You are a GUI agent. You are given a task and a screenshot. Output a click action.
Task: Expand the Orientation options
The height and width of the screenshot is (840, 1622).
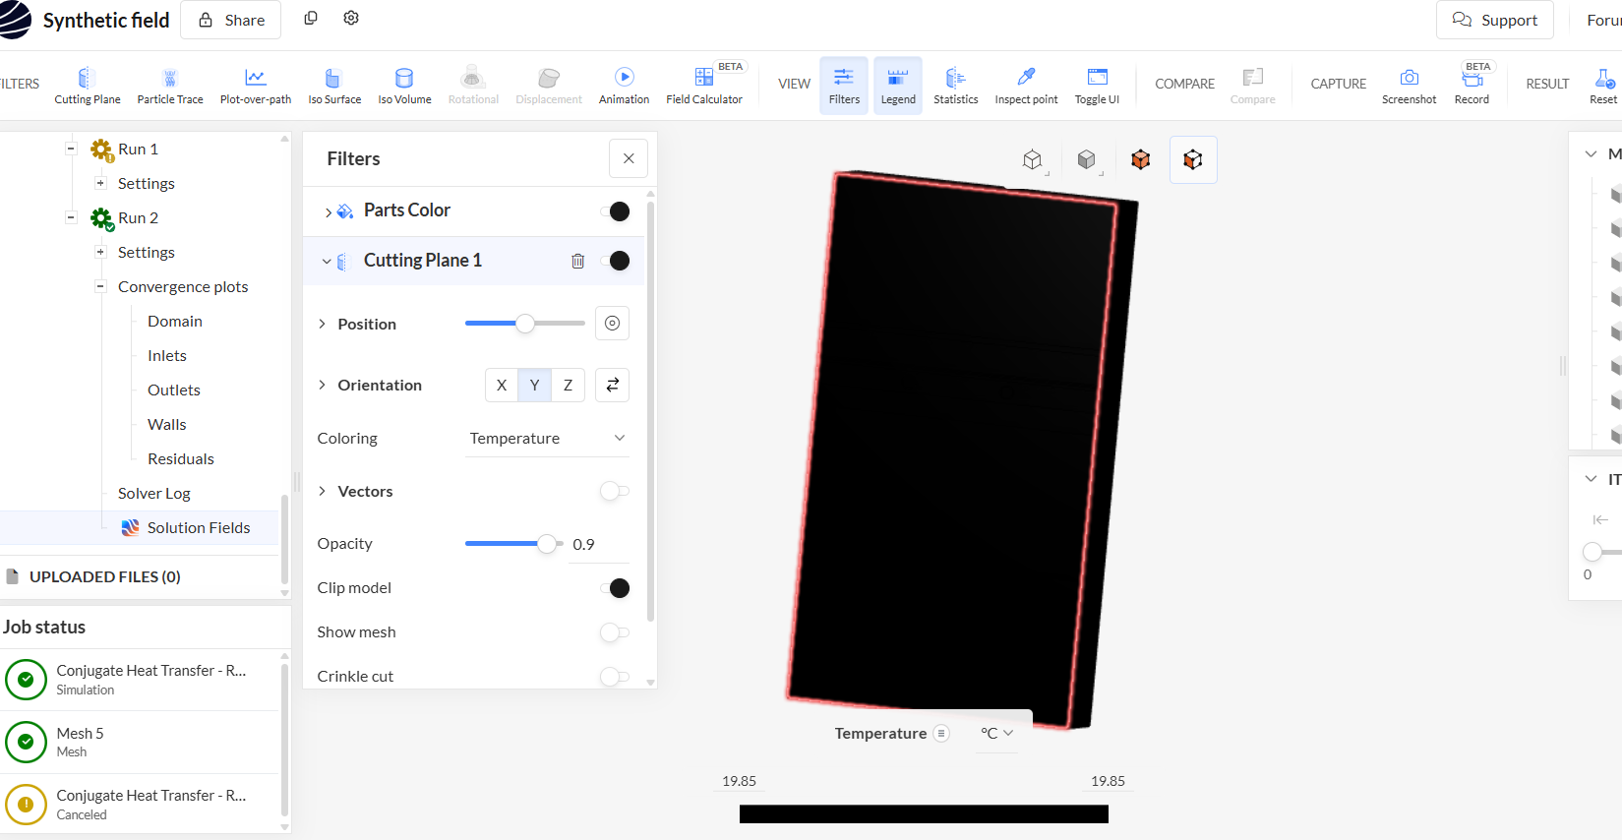(322, 385)
